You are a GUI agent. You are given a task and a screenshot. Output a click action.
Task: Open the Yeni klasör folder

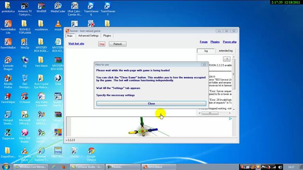click(x=41, y=62)
